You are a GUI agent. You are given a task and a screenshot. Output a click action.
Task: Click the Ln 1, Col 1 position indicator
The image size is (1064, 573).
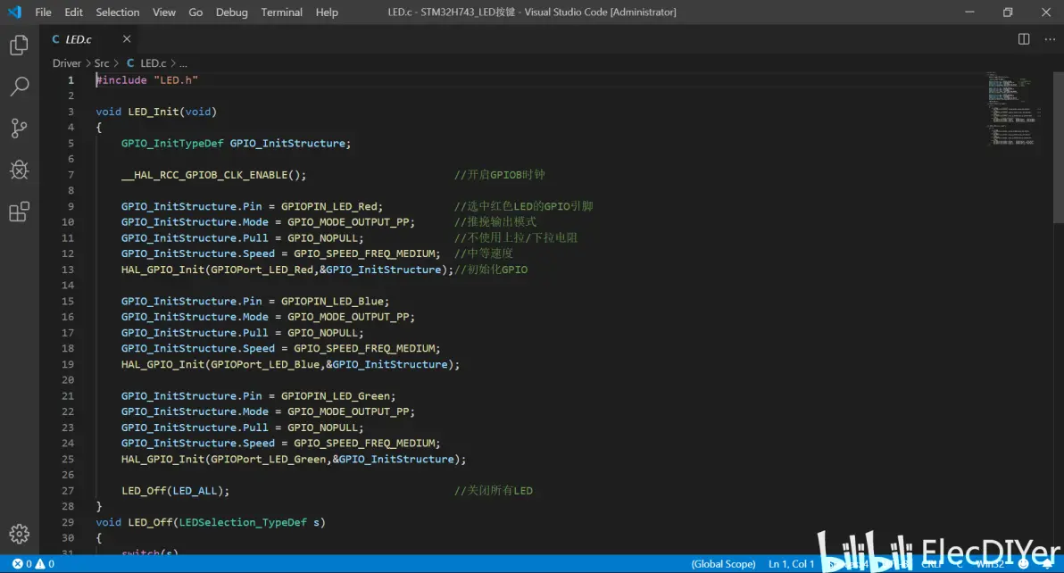tap(791, 564)
